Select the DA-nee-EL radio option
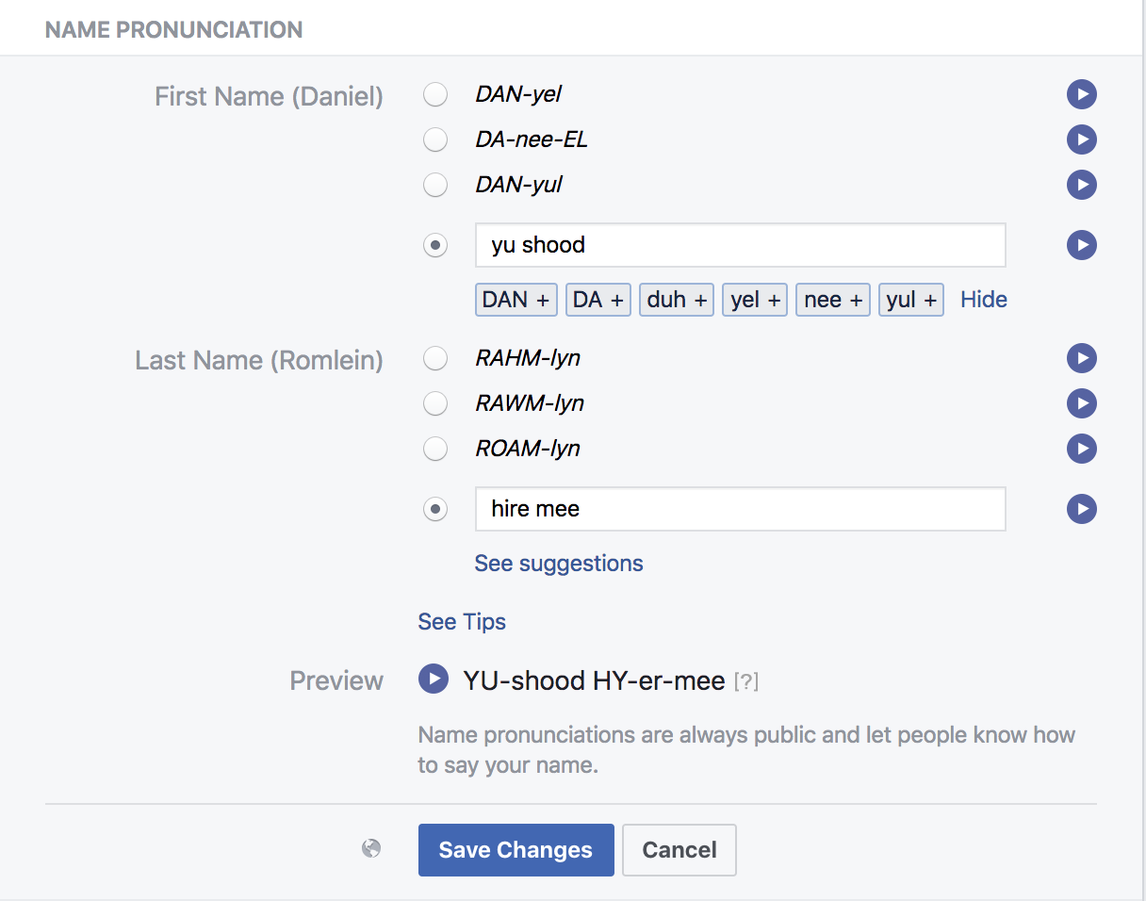Viewport: 1146px width, 901px height. click(x=435, y=139)
